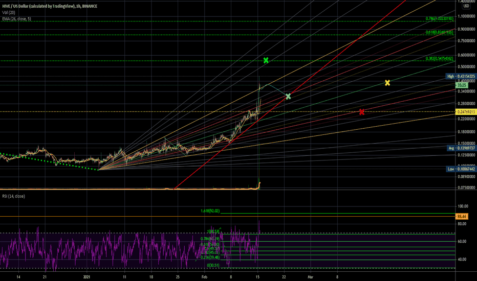
Task: Click the 0.07500000 price scale value
Action: pos(466,188)
